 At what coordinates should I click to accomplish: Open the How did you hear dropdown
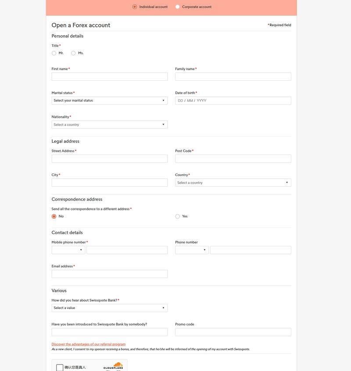pos(110,308)
